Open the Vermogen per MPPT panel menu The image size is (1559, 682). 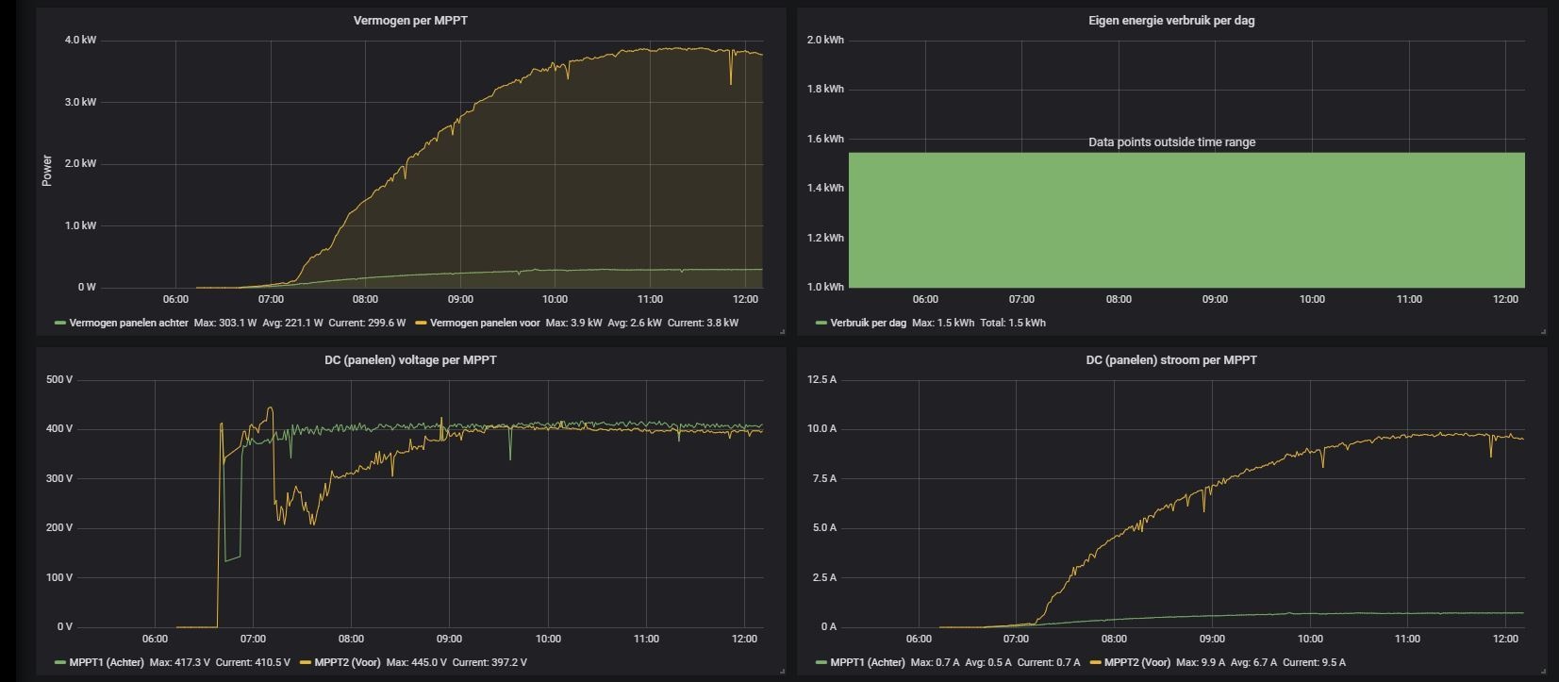[410, 20]
